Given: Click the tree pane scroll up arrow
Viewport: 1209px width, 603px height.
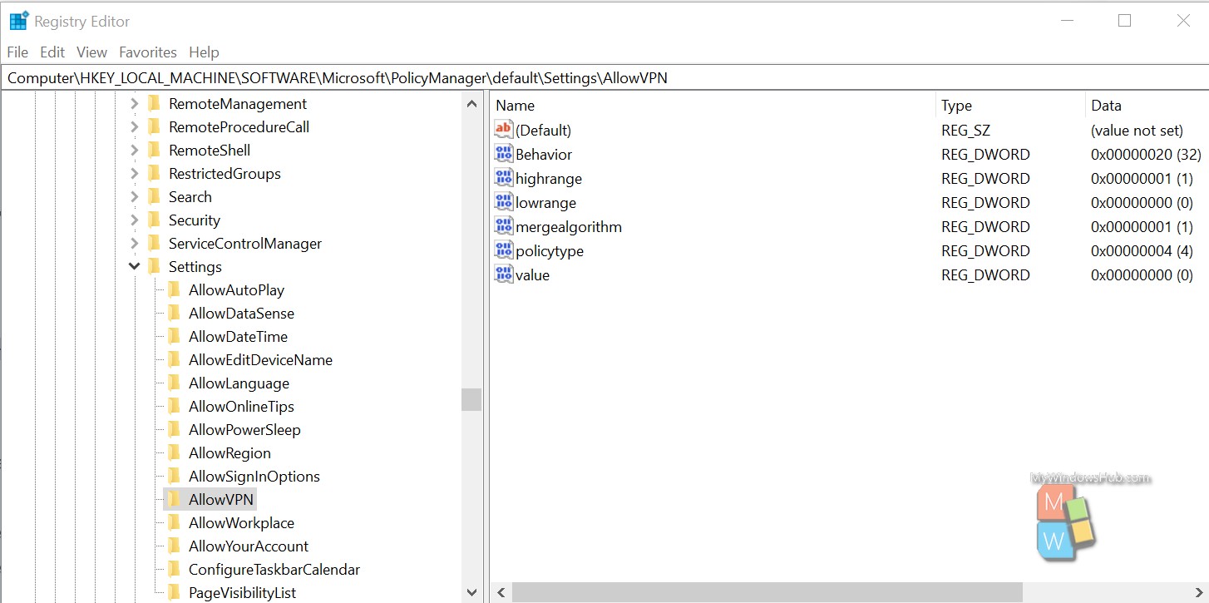Looking at the screenshot, I should click(471, 104).
